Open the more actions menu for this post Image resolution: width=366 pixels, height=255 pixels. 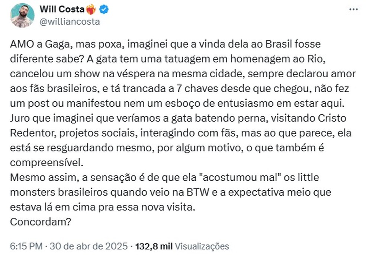tap(353, 10)
